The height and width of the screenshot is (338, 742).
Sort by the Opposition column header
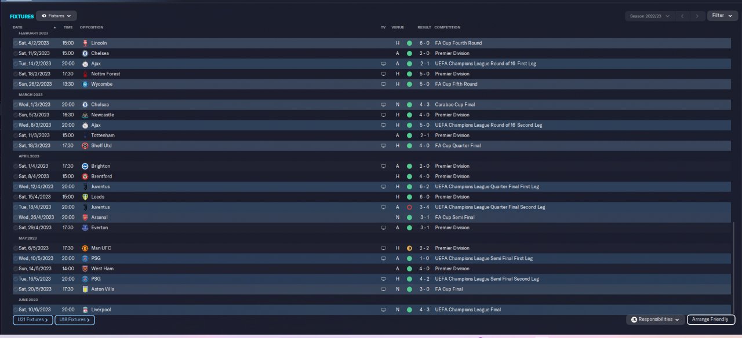click(92, 27)
